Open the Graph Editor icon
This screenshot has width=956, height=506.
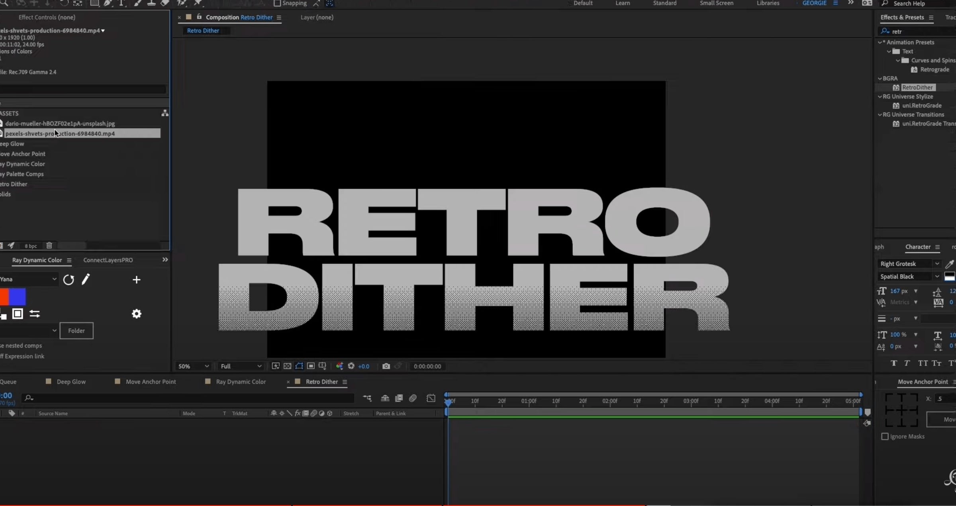431,398
